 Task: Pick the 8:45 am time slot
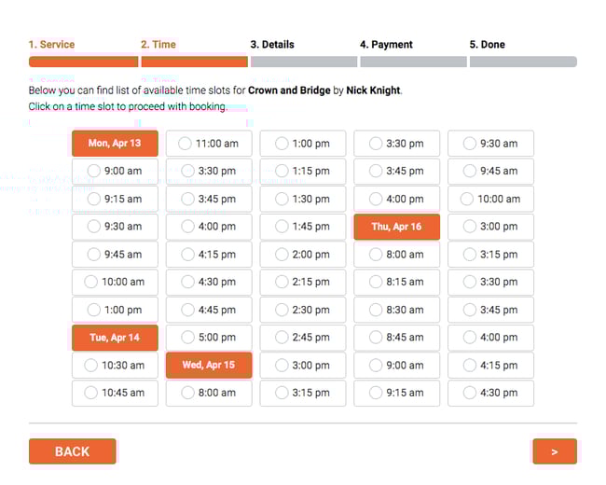tap(397, 338)
